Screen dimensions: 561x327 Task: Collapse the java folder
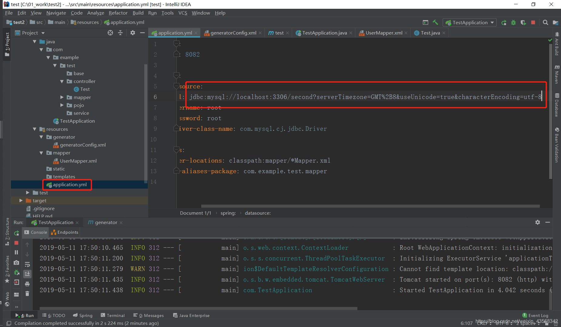(x=35, y=41)
